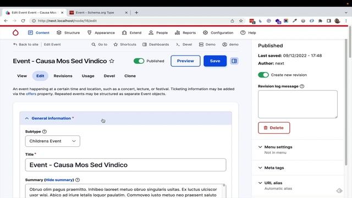The image size is (352, 198).
Task: Click the Subtype help icon
Action: tap(45, 131)
